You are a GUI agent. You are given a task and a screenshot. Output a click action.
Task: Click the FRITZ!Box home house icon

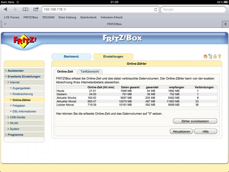click(206, 56)
